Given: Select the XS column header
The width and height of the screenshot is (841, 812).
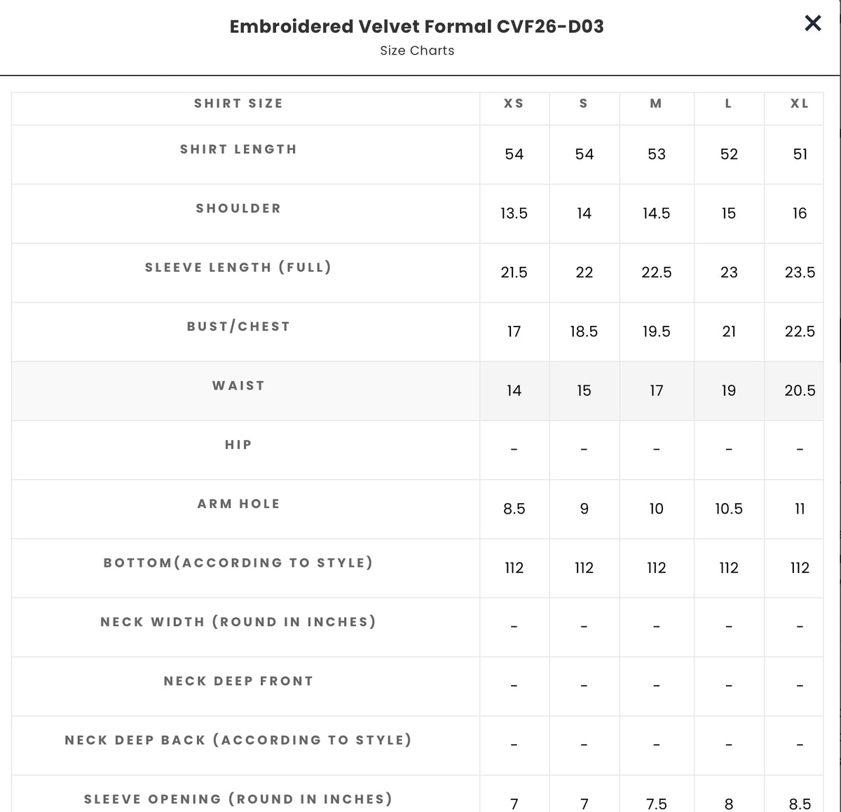Looking at the screenshot, I should coord(514,104).
